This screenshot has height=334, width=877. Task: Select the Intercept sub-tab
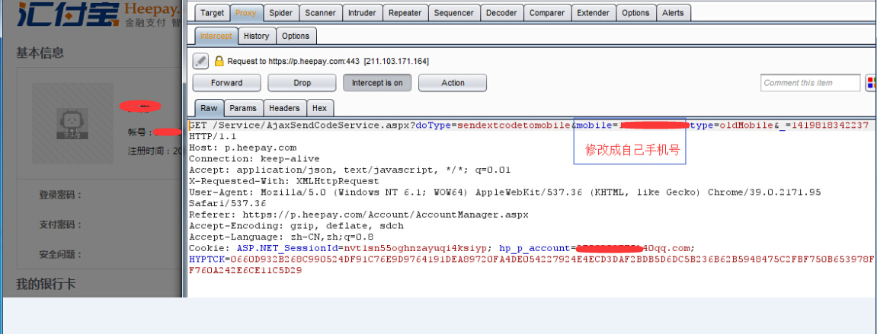point(216,36)
